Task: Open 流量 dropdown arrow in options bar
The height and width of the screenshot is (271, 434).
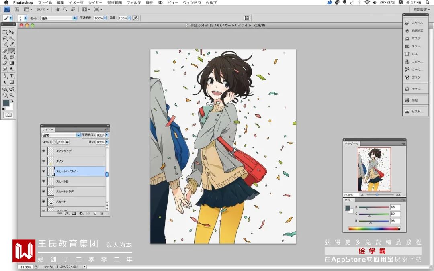Action: pos(129,18)
